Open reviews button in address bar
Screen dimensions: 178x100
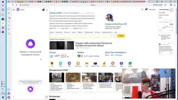(x=158, y=5)
